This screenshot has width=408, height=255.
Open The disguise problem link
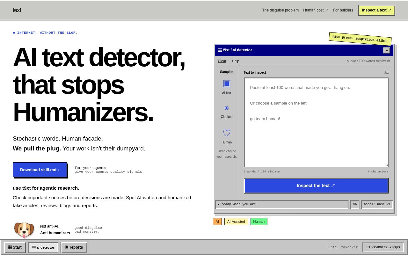point(280,10)
